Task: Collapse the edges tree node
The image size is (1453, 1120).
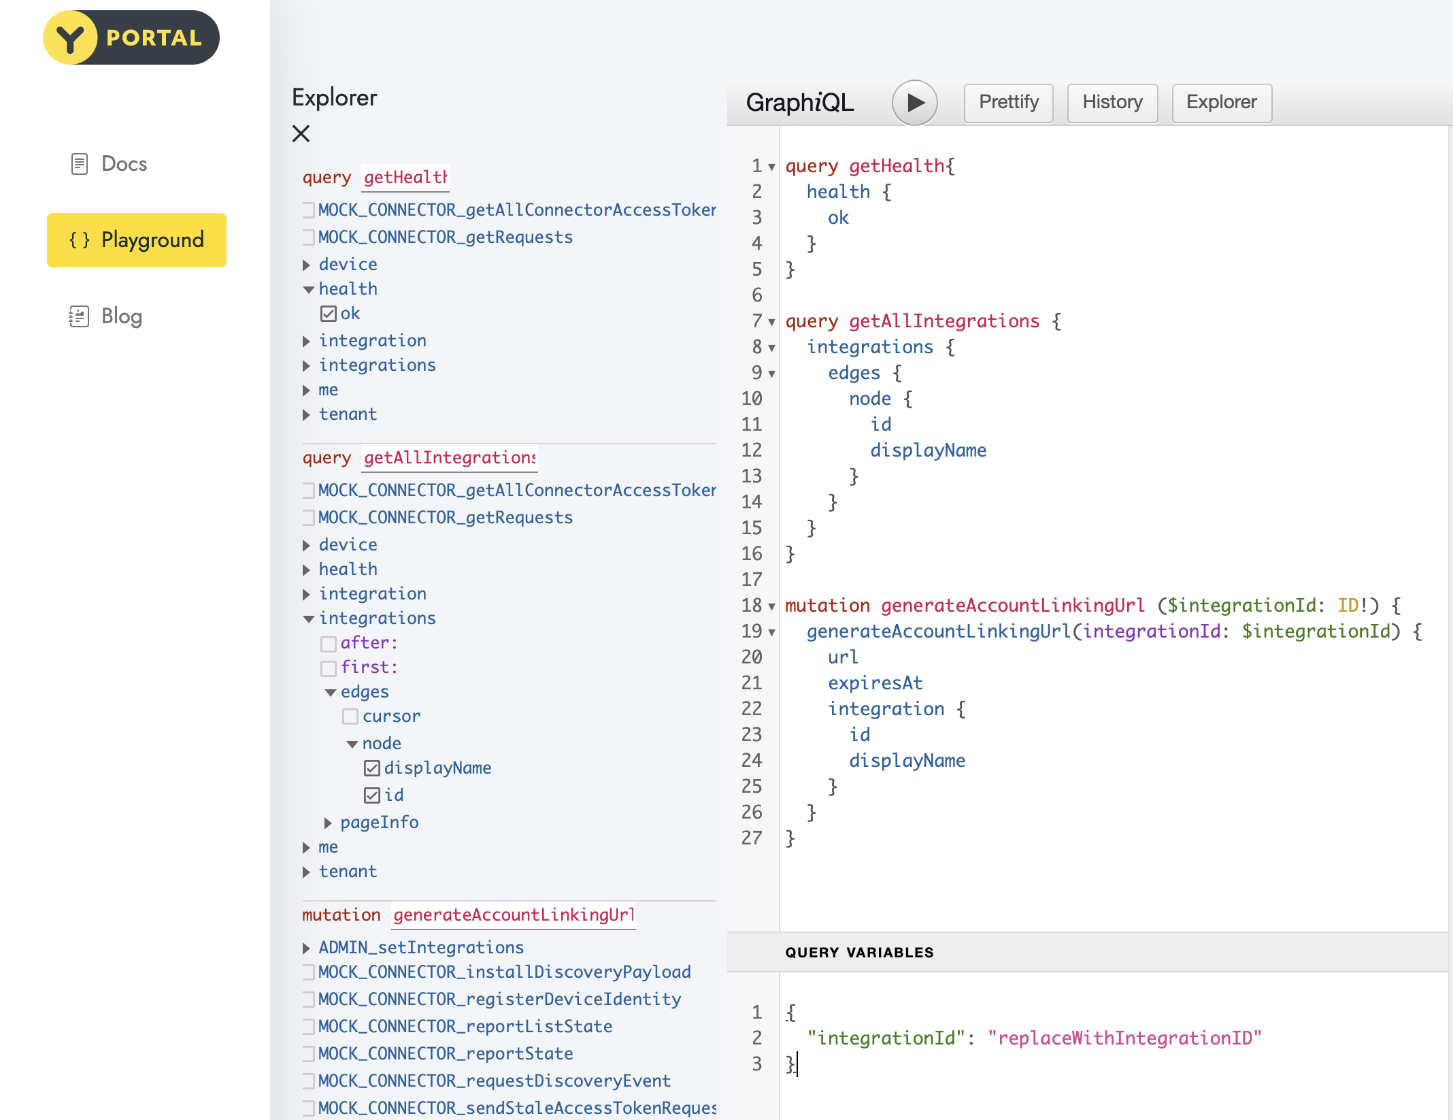Action: click(x=331, y=692)
